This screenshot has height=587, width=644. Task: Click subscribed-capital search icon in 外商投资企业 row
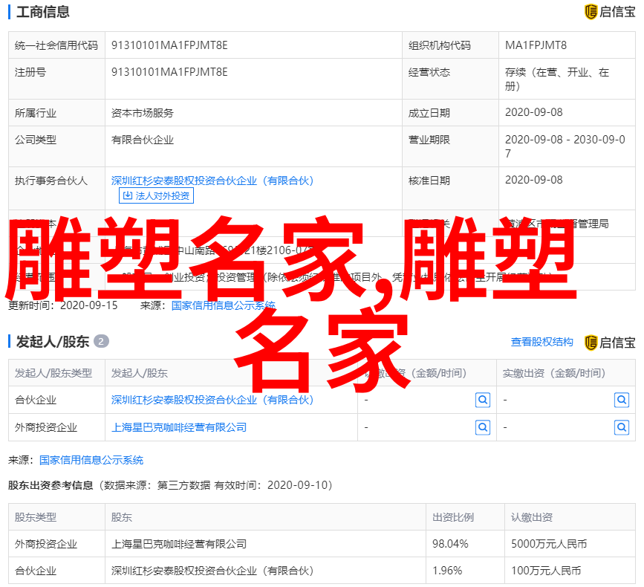click(483, 428)
